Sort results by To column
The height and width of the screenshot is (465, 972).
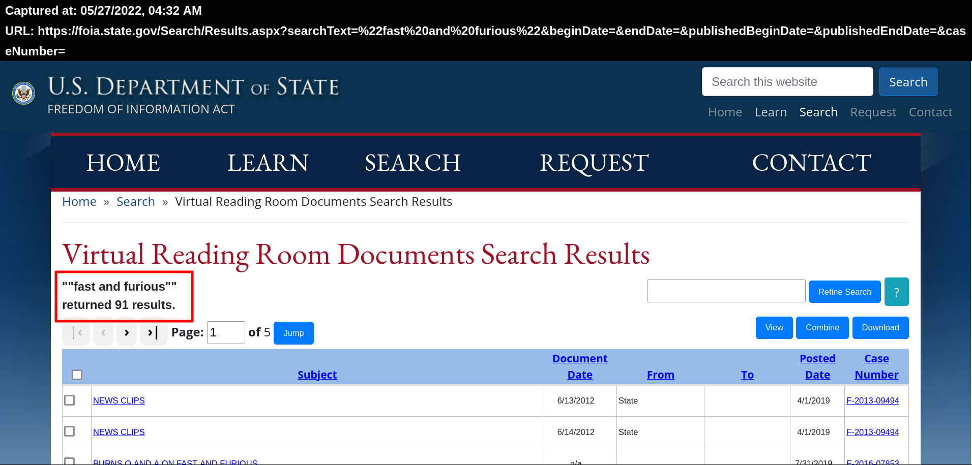[747, 375]
